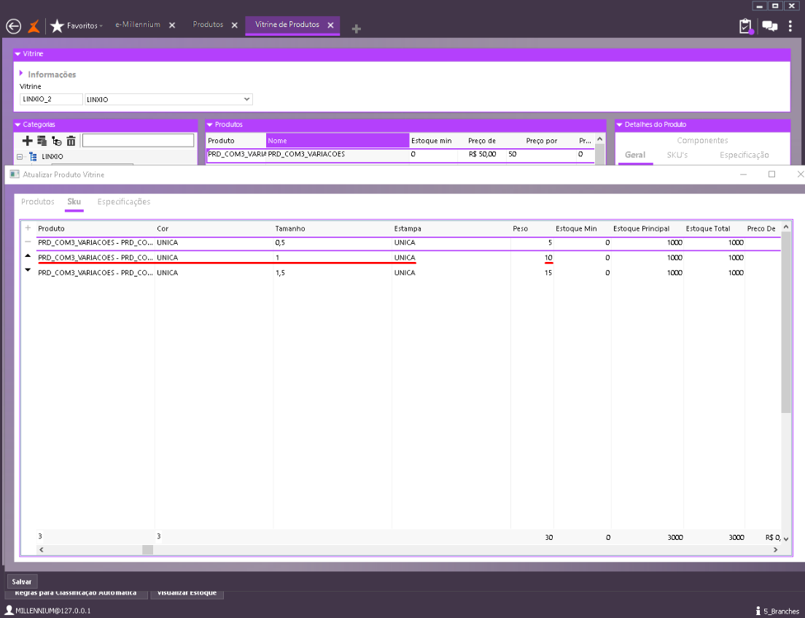The height and width of the screenshot is (618, 805).
Task: Click the category search input field
Action: click(x=138, y=140)
